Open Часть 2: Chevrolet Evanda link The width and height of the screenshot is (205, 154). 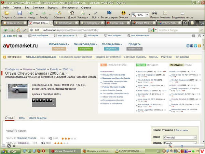pos(26,138)
